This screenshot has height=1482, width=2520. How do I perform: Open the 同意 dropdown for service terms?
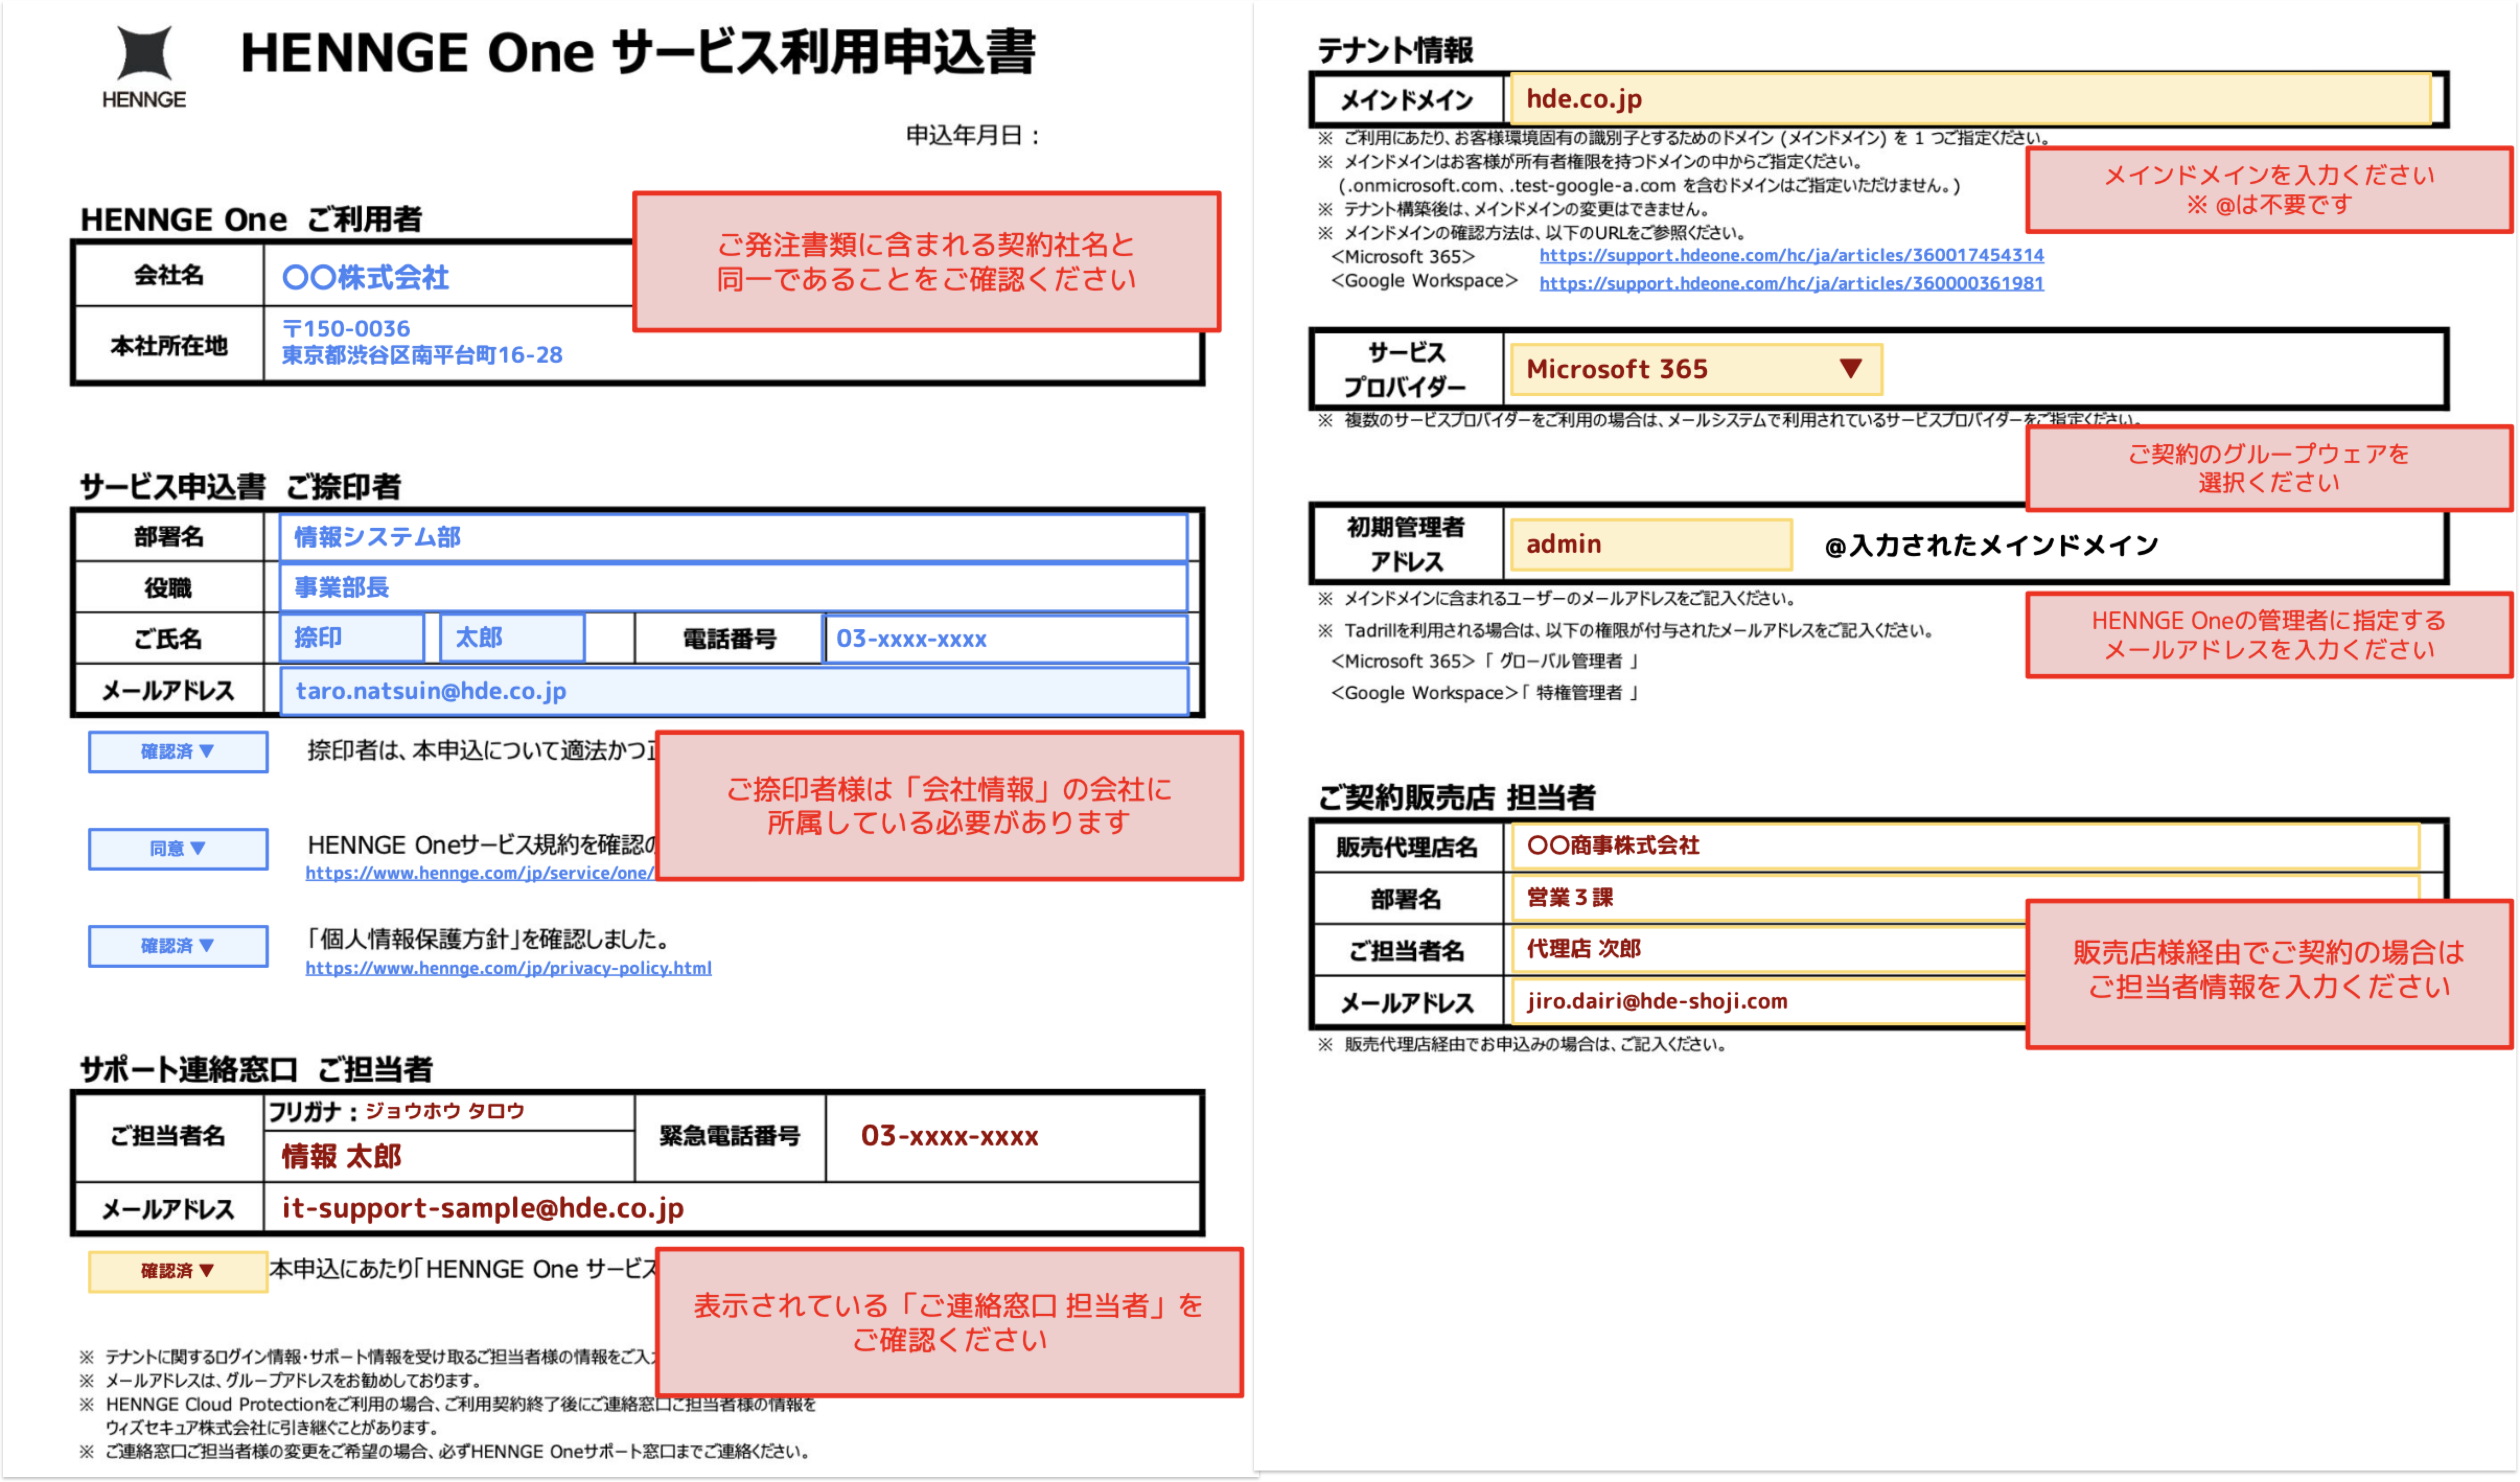coord(177,848)
